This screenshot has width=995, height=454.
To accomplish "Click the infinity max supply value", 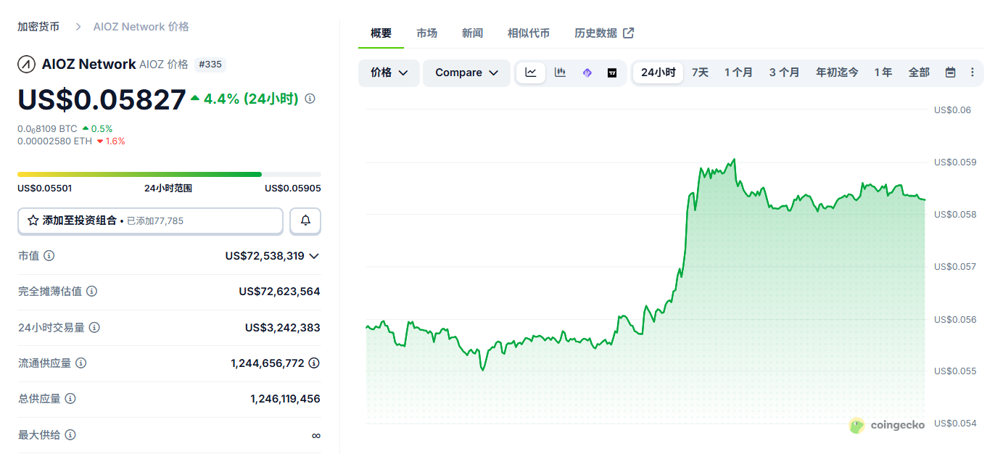I will coord(315,435).
